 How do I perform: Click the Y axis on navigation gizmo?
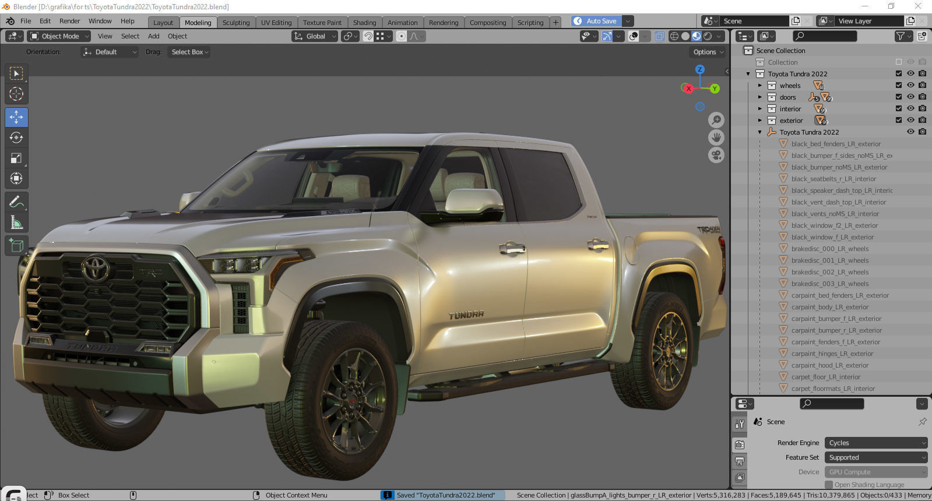(x=715, y=89)
